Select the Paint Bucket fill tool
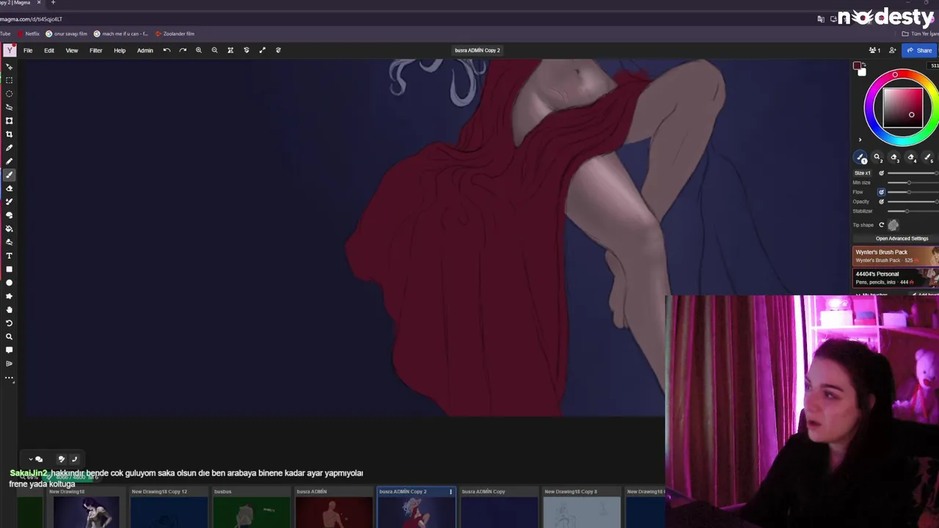 (x=10, y=229)
